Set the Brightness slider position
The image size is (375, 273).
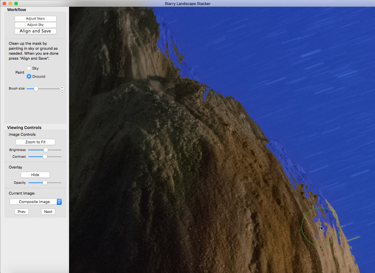point(45,150)
